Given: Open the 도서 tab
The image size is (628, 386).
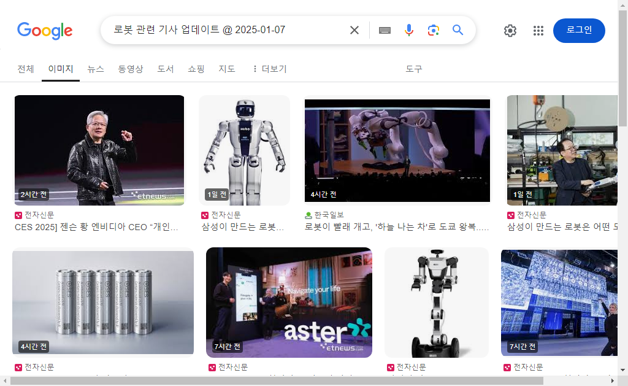Looking at the screenshot, I should click(166, 69).
